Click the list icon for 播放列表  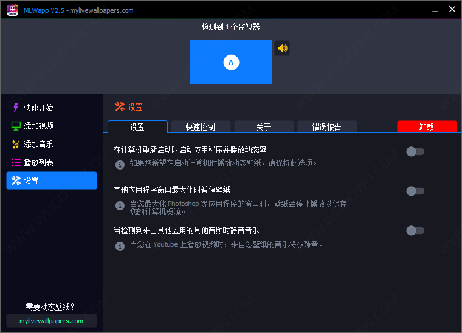coord(16,162)
